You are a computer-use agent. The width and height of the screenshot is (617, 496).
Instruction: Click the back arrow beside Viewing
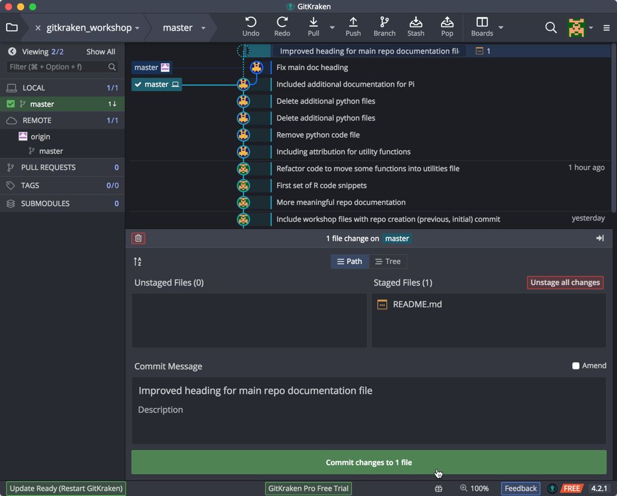(x=12, y=52)
